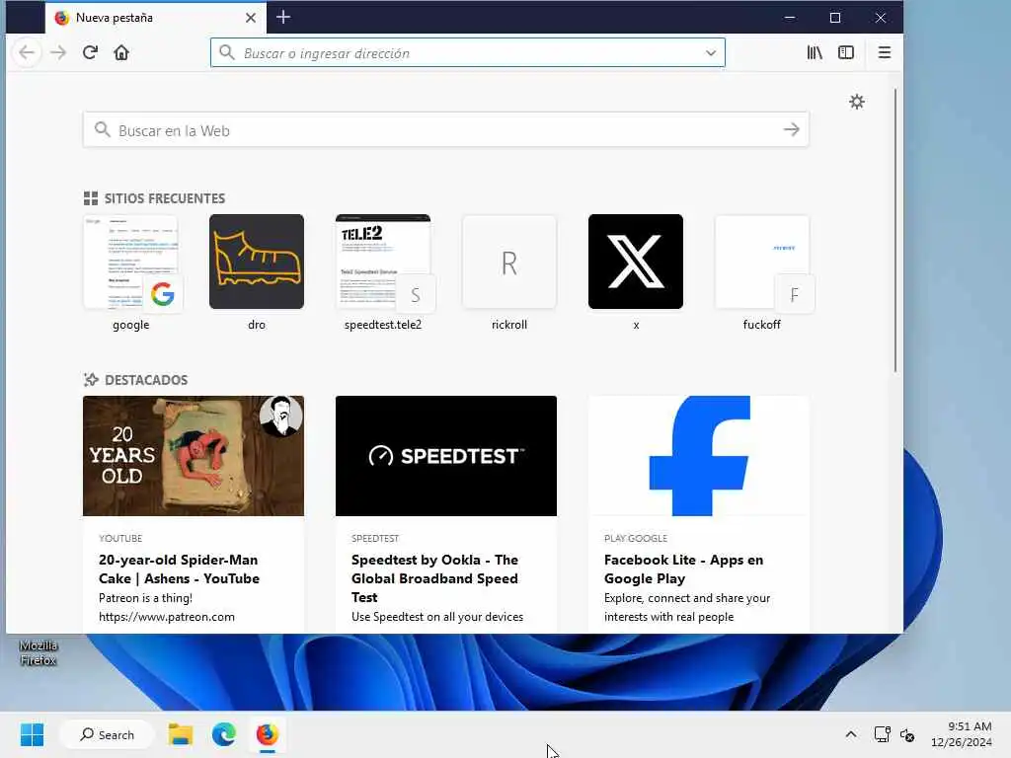This screenshot has width=1011, height=758.
Task: Open 'Facebook Lite - Apps en Google Play' link
Action: [683, 569]
